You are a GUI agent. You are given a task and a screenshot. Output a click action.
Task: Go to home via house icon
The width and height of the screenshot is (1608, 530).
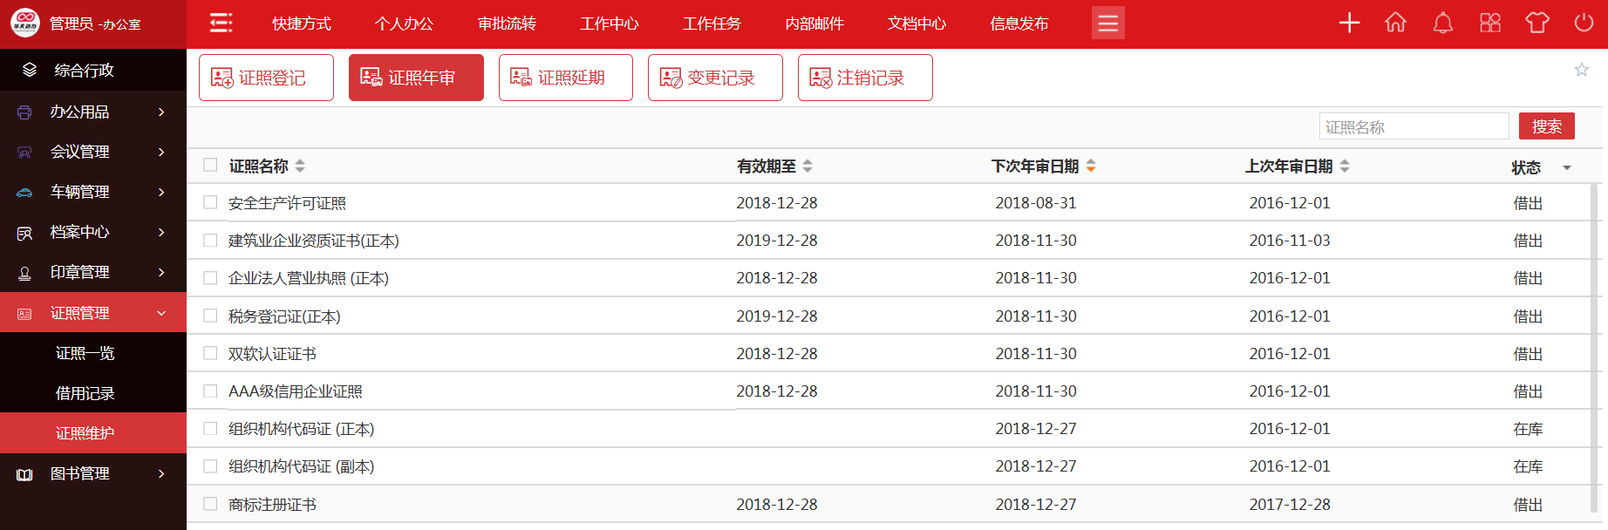click(x=1395, y=24)
